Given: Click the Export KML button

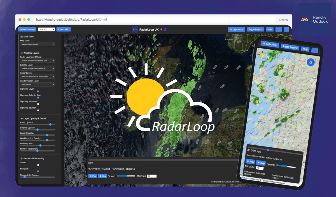Looking at the screenshot, I should coord(64,29).
